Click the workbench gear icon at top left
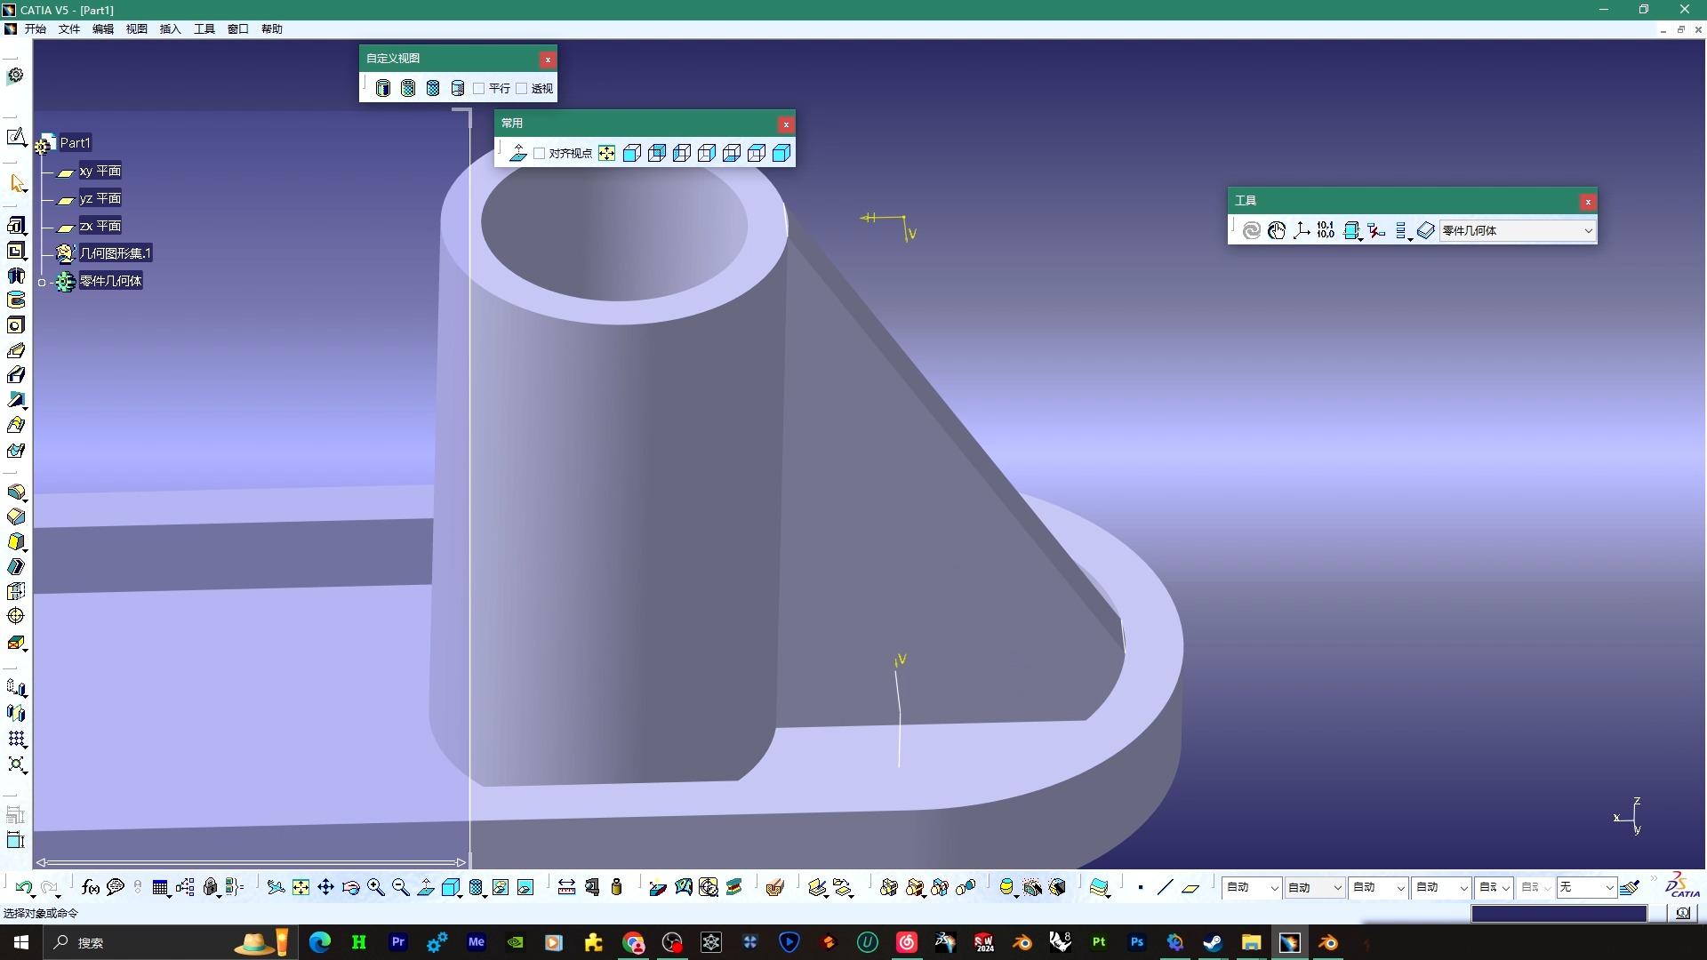This screenshot has height=960, width=1707. pyautogui.click(x=15, y=76)
